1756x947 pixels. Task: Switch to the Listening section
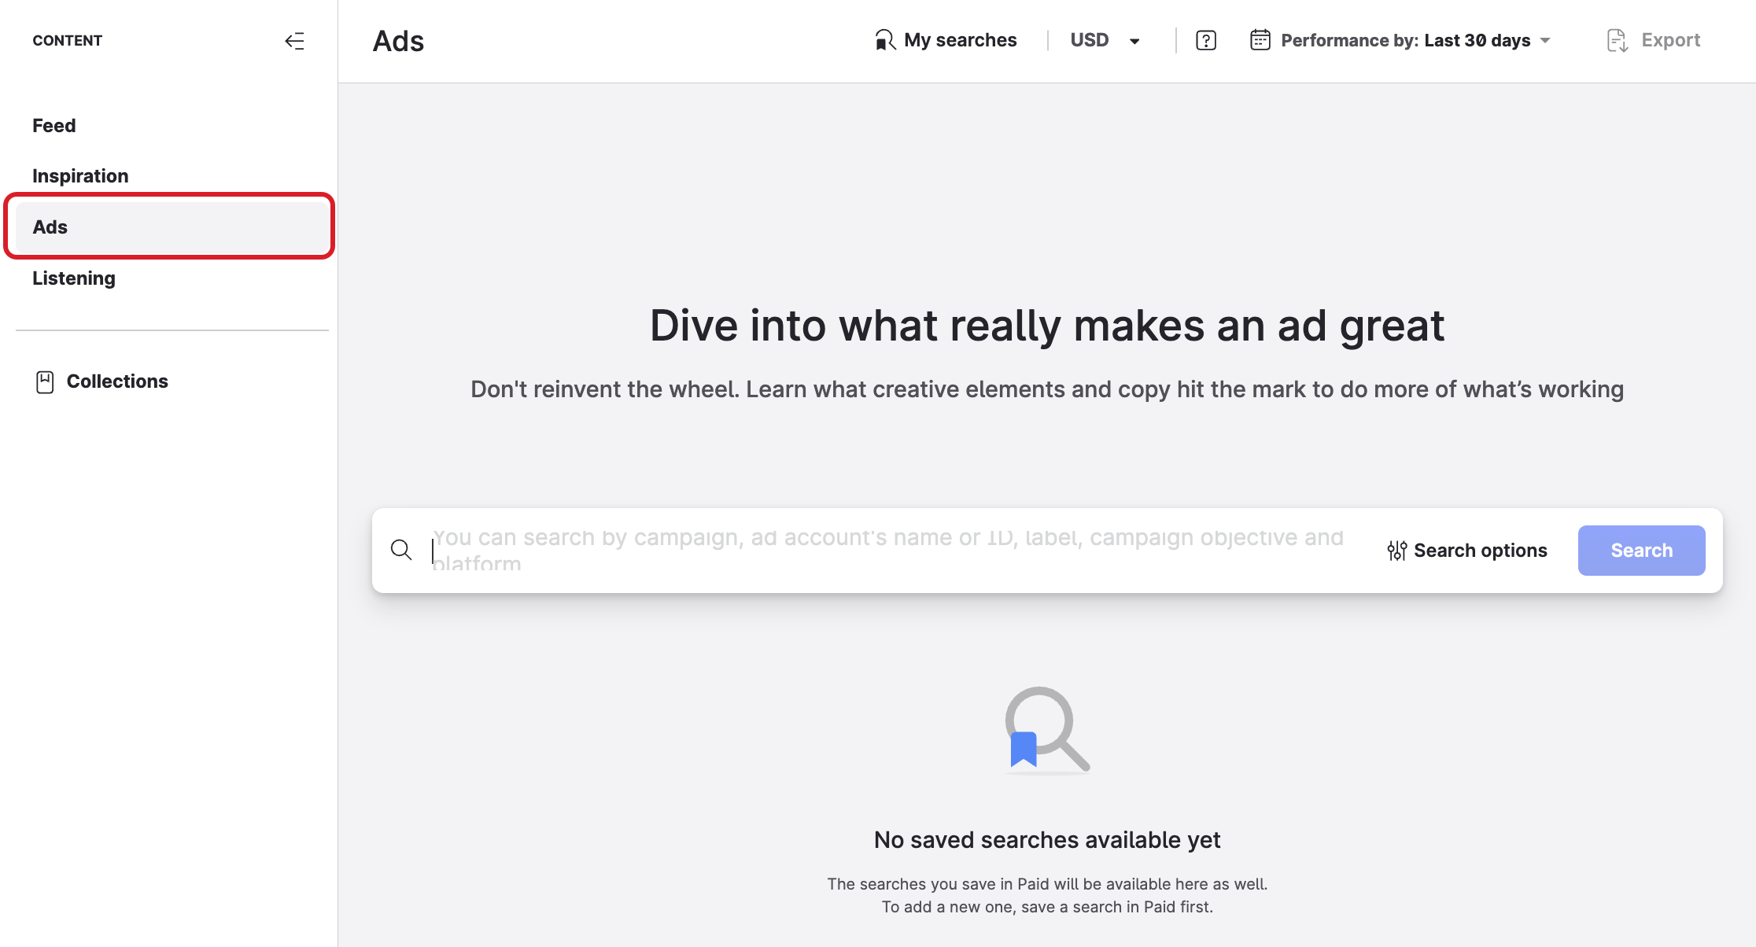click(x=73, y=278)
